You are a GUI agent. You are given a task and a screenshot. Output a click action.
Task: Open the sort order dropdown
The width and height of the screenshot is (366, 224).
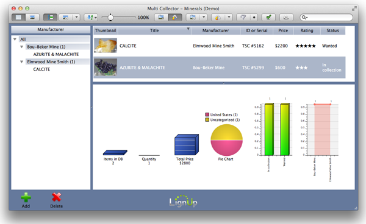pos(91,17)
